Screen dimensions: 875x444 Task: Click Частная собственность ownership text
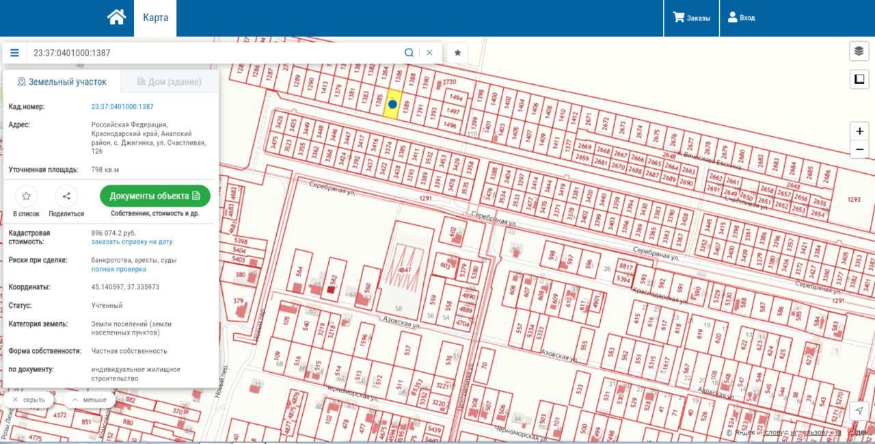pos(129,351)
